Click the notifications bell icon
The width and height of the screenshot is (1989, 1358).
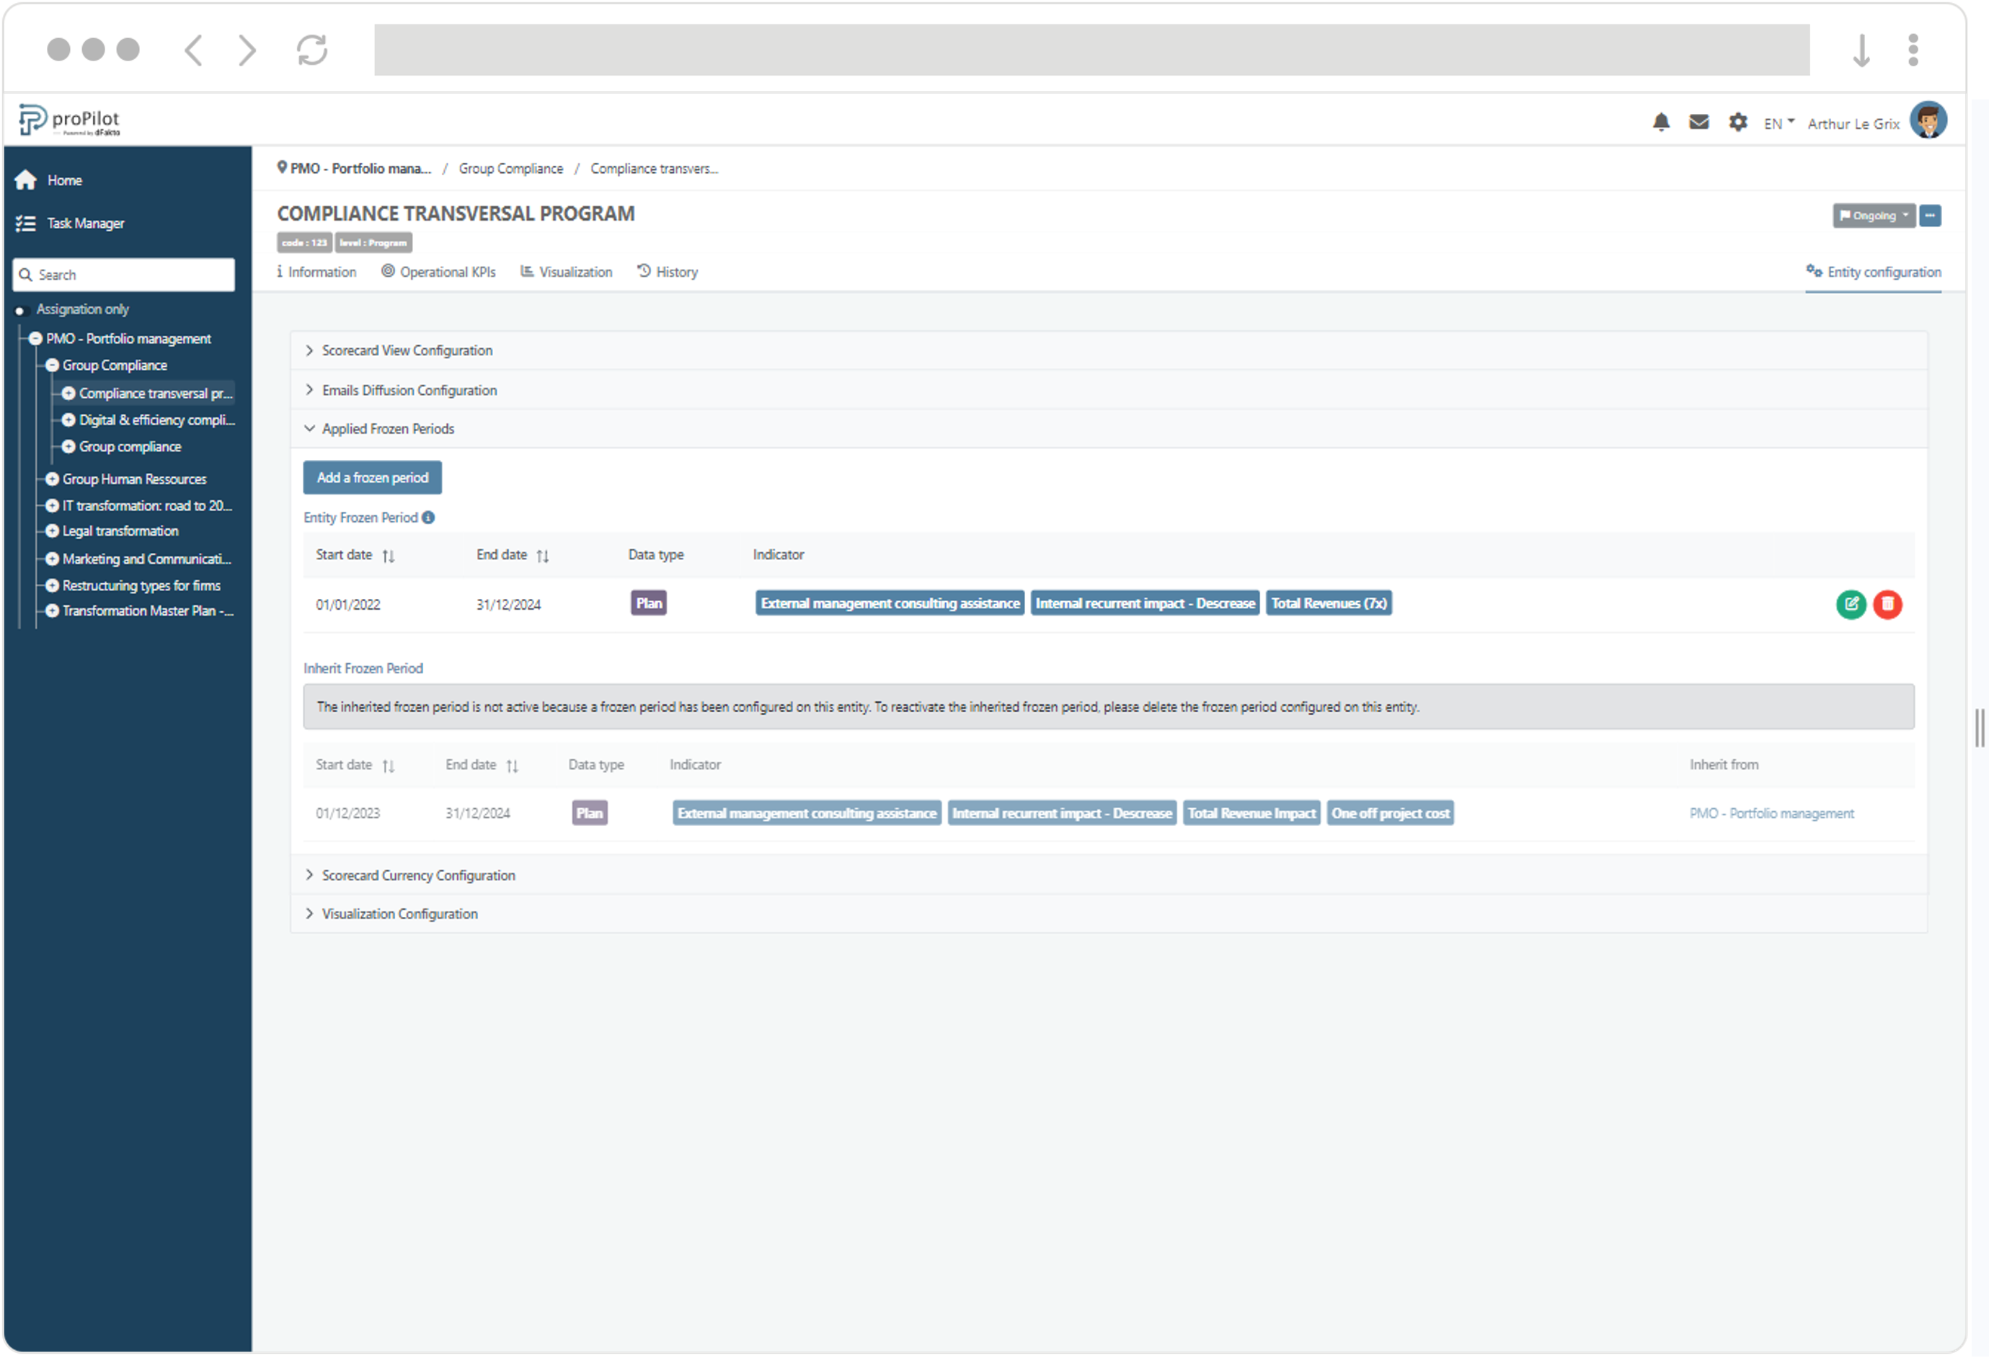(x=1660, y=123)
